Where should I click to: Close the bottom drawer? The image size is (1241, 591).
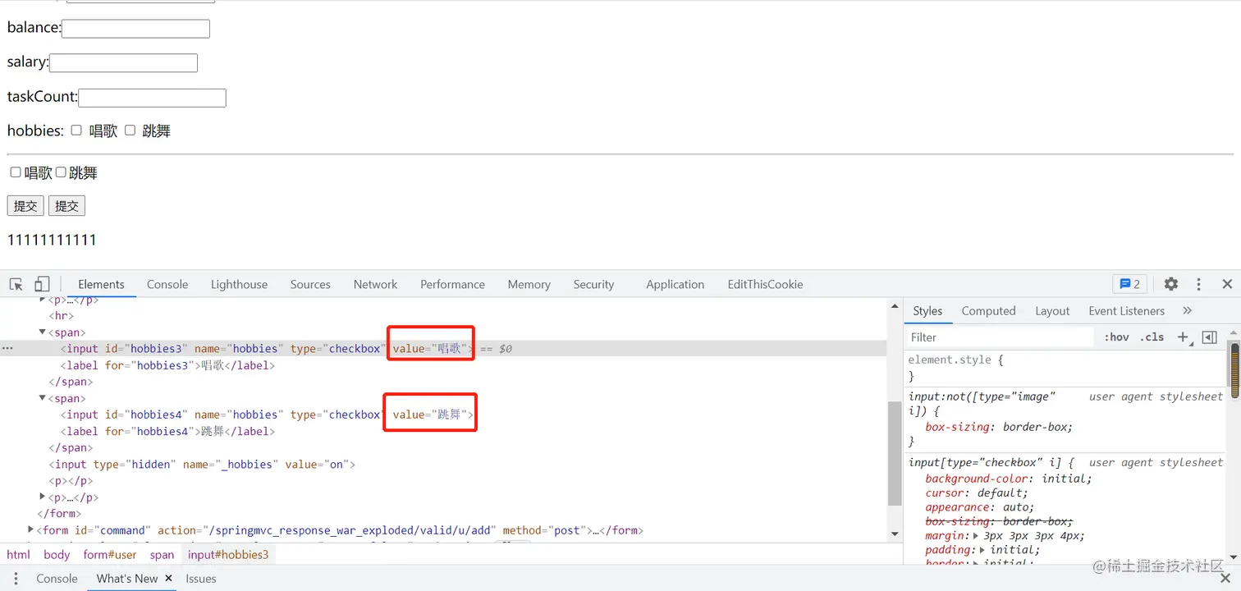coord(1225,579)
